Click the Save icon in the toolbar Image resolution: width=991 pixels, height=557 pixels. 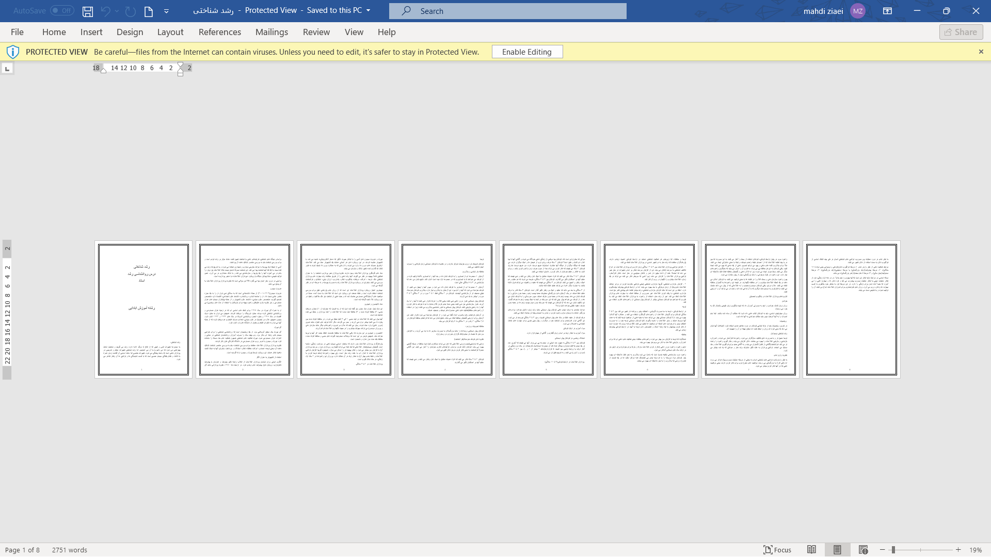coord(87,11)
